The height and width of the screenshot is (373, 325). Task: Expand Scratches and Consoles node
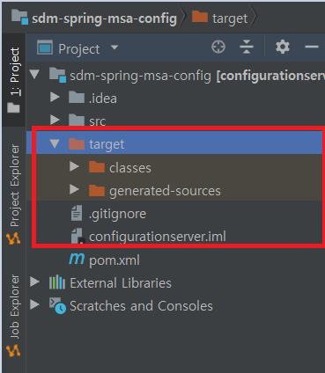click(34, 304)
